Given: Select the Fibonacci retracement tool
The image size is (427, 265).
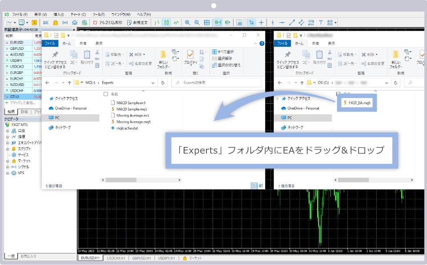Looking at the screenshot, I should 311,23.
